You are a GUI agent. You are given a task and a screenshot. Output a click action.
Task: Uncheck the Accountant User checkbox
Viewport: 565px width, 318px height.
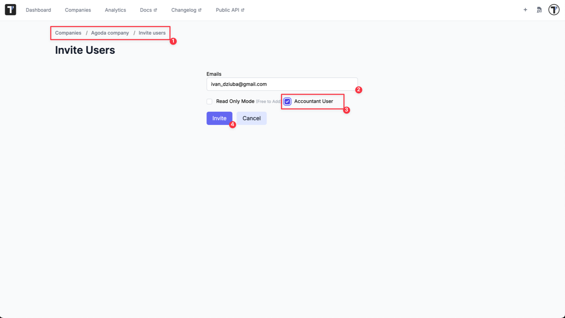287,101
